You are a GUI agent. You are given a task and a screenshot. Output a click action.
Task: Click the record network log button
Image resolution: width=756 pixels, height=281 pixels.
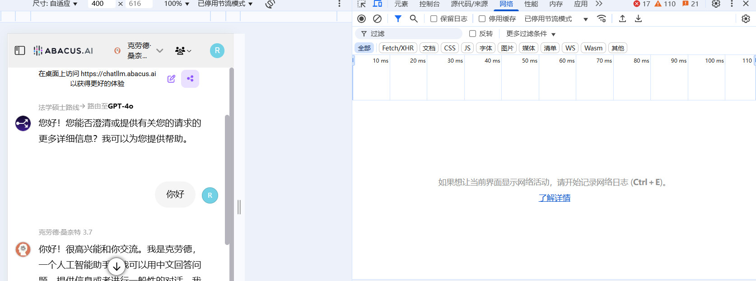361,18
